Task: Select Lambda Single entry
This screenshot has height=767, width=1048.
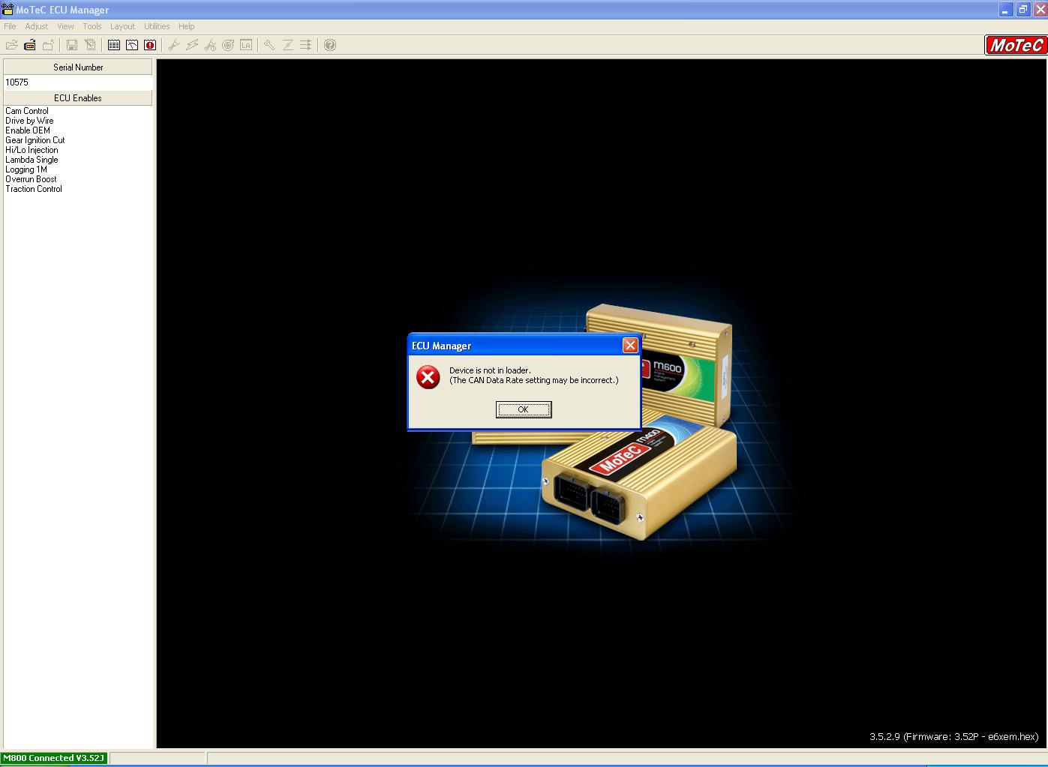Action: point(32,160)
